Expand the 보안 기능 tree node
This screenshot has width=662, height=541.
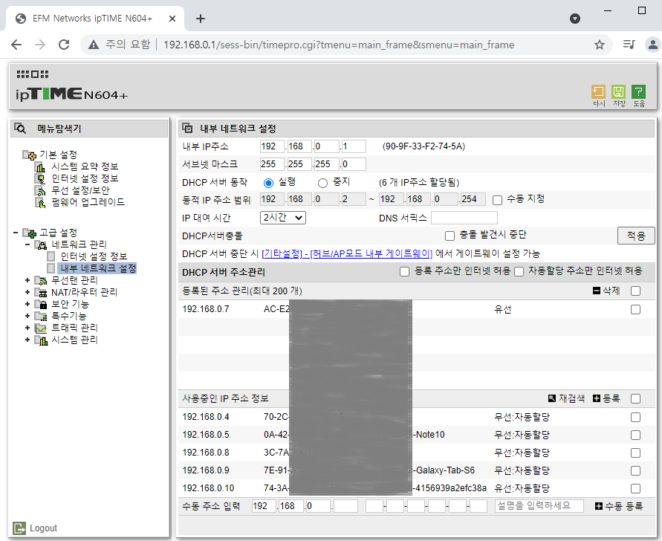27,304
